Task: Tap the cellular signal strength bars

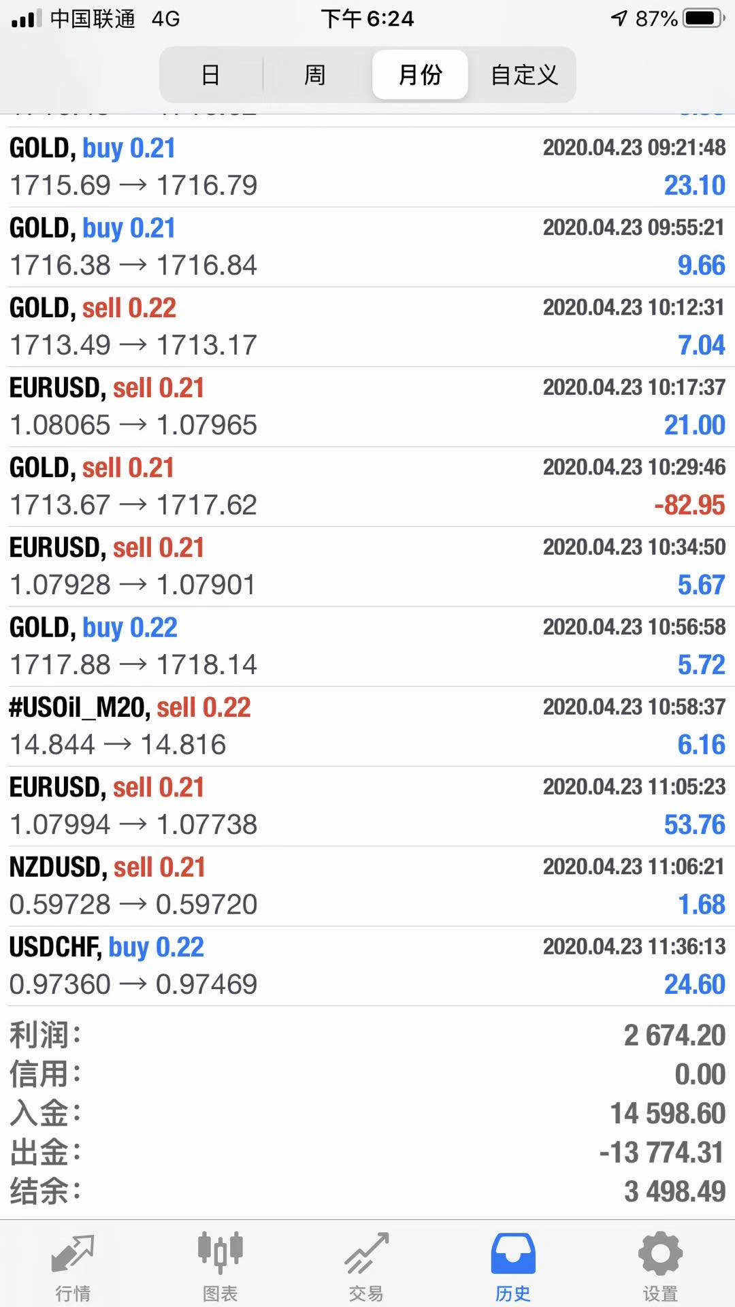Action: pyautogui.click(x=26, y=19)
